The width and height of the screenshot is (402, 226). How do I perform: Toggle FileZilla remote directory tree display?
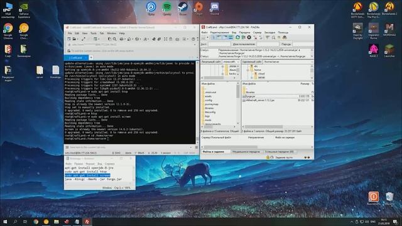pos(225,38)
